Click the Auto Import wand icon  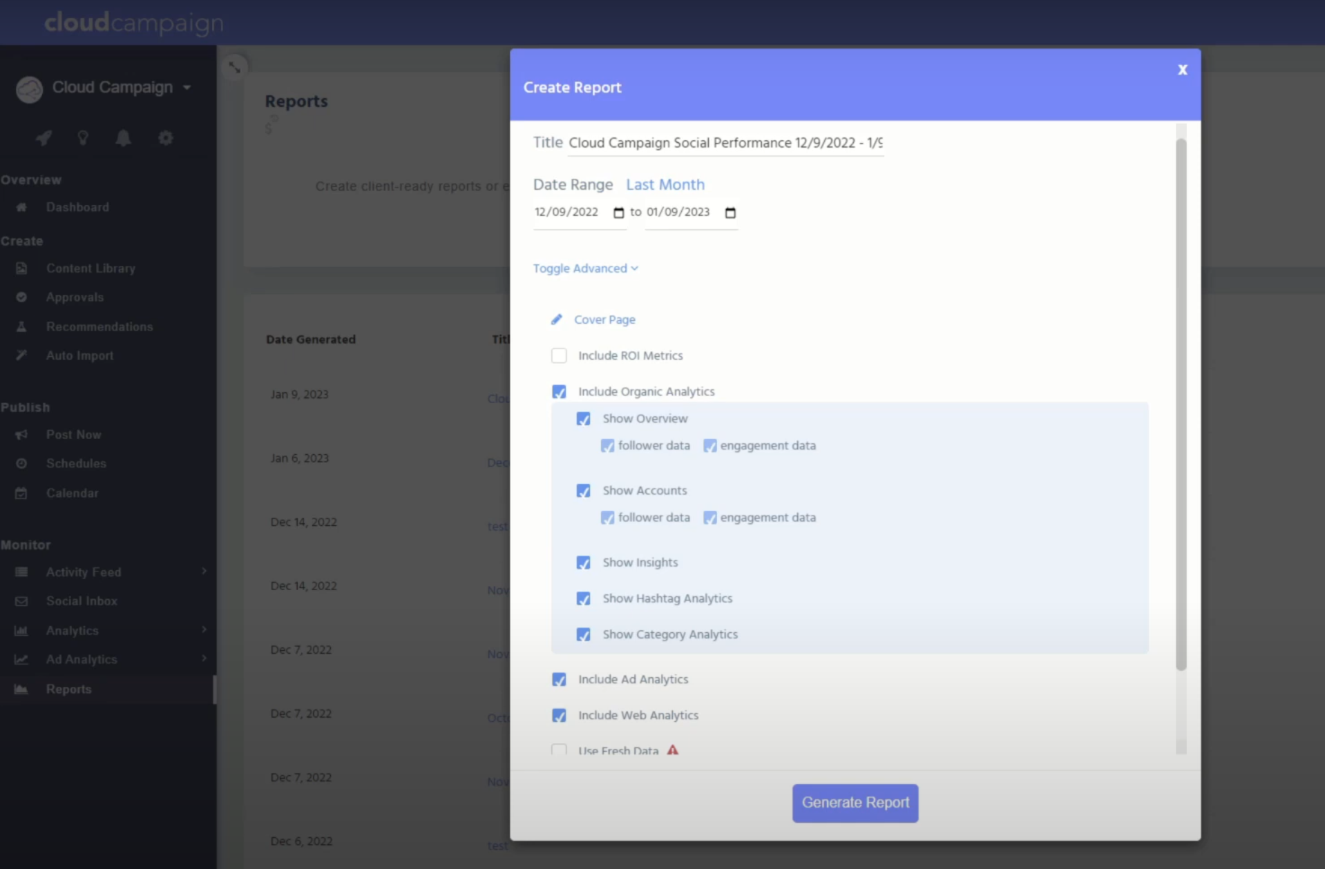click(21, 355)
